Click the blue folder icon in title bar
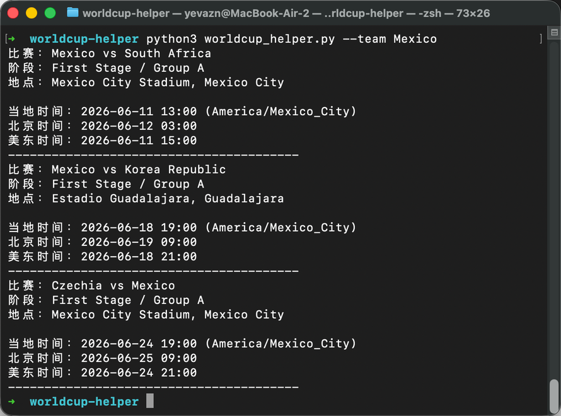561x416 pixels. (72, 13)
